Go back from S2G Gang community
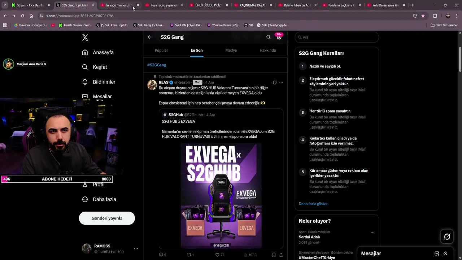Viewport: 462px width, 260px height. (150, 37)
